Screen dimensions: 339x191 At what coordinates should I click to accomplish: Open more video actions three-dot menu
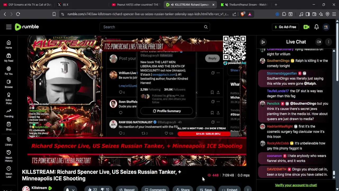pyautogui.click(x=248, y=189)
